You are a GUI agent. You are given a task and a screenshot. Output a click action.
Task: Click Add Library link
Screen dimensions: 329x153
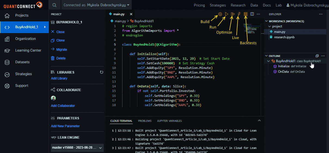pos(59,78)
